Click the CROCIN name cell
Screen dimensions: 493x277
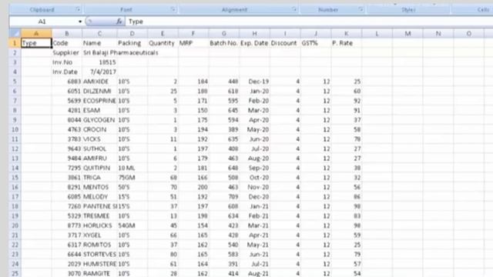click(x=99, y=130)
